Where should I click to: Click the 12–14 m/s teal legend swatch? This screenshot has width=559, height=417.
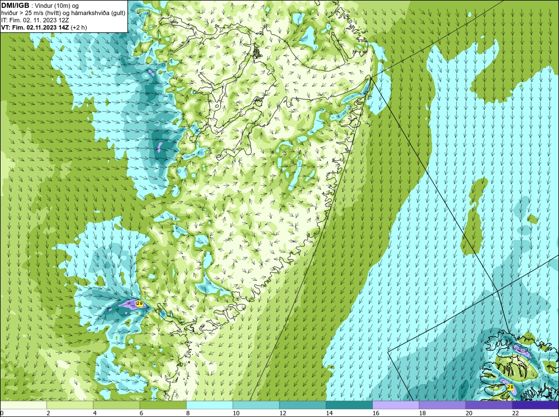[302, 405]
